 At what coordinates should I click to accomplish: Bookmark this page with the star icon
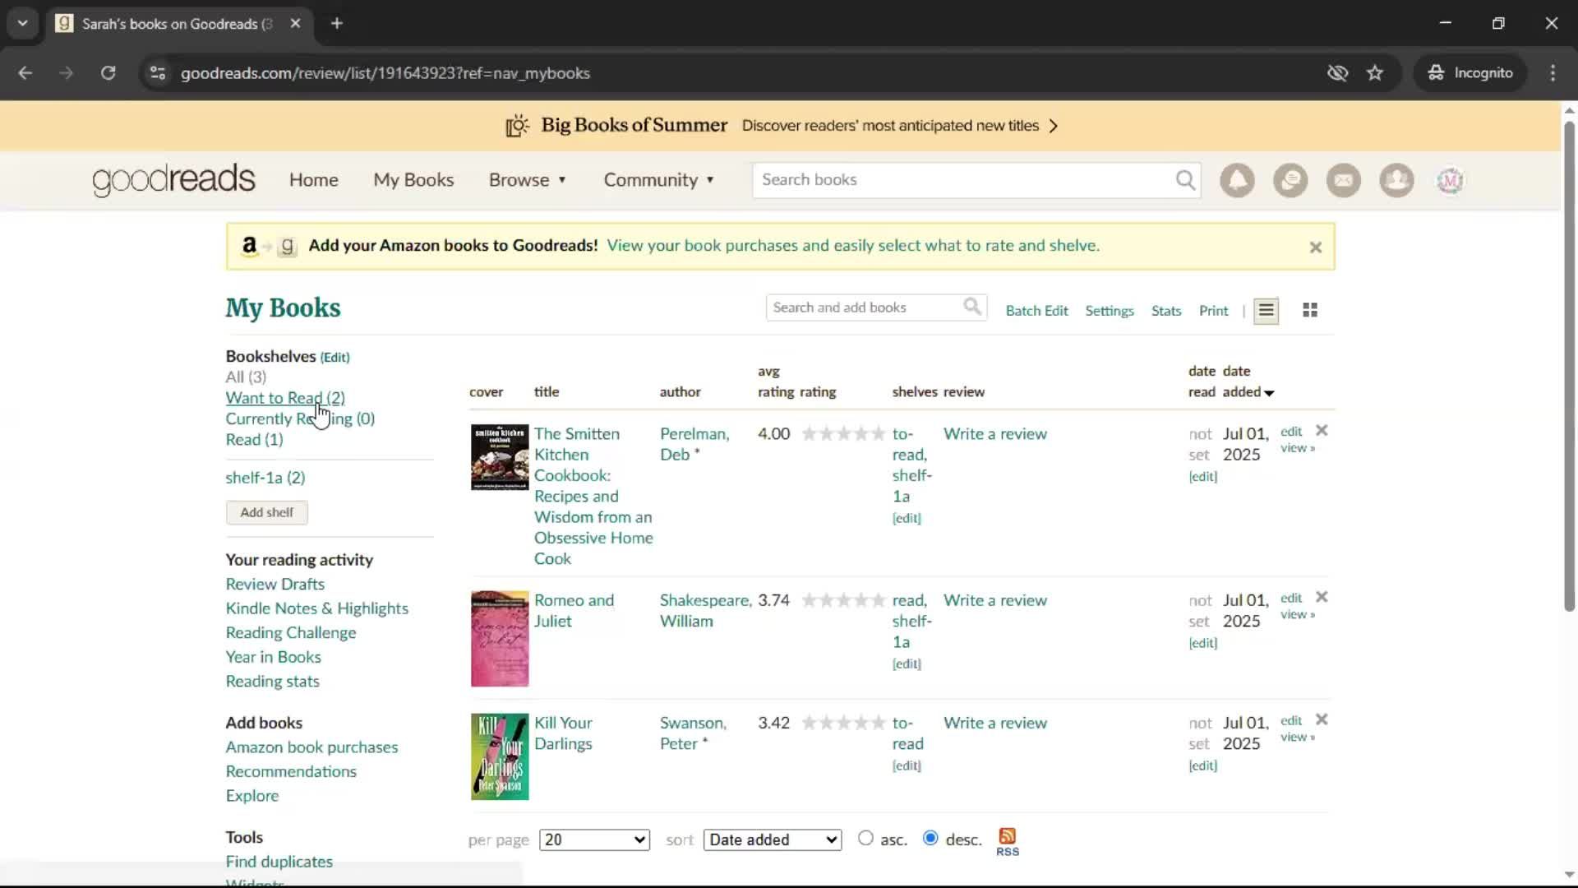(1375, 73)
